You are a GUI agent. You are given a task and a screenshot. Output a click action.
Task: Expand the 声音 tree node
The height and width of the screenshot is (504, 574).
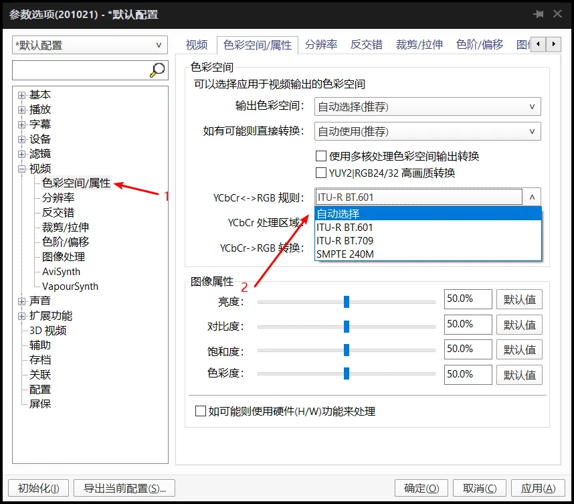pyautogui.click(x=22, y=301)
